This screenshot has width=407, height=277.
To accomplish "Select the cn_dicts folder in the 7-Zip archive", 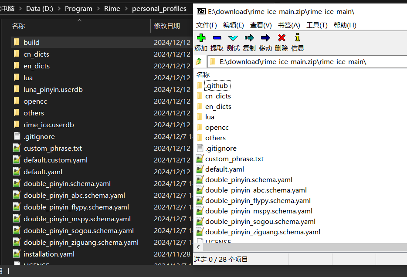I will [x=218, y=96].
